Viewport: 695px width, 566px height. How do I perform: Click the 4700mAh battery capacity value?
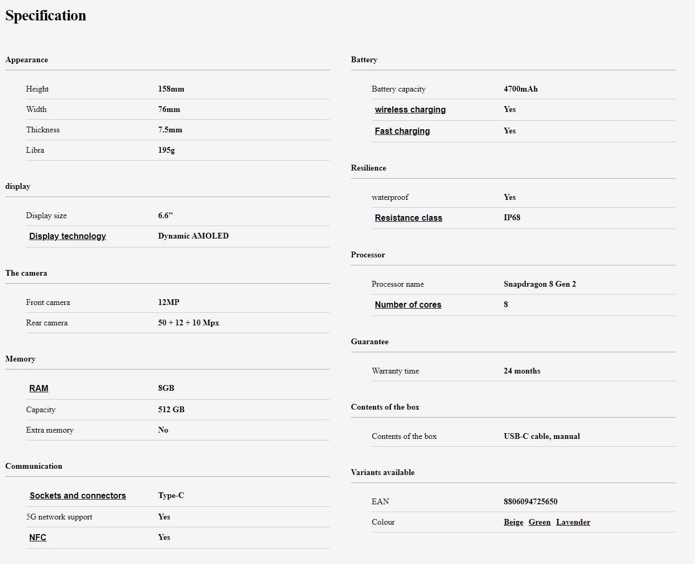pos(521,89)
